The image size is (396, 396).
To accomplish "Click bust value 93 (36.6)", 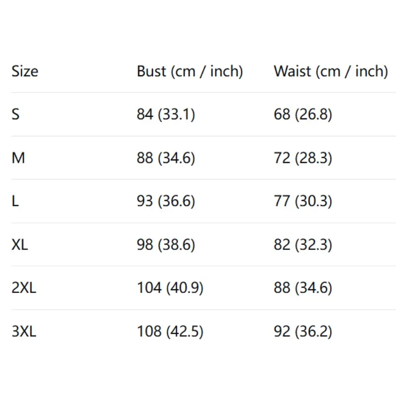I will tap(166, 201).
